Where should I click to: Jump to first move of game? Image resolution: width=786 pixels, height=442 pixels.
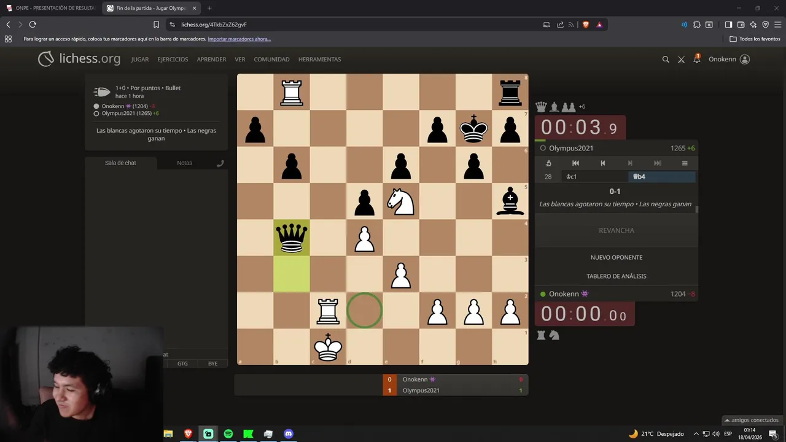coord(575,163)
